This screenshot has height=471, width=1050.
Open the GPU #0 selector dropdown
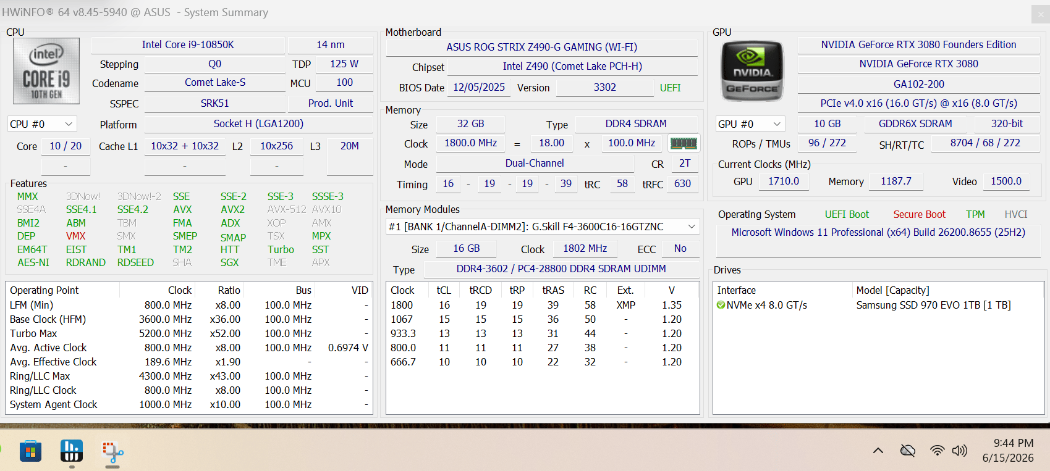coord(750,124)
